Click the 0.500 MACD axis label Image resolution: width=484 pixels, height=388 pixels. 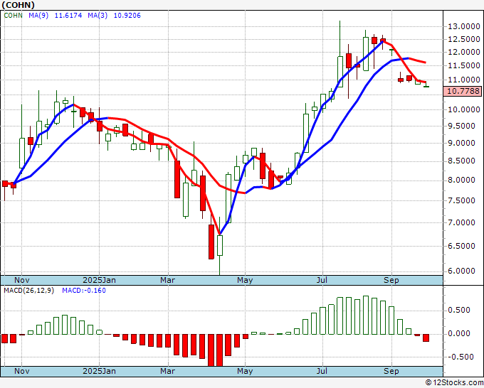pos(459,310)
